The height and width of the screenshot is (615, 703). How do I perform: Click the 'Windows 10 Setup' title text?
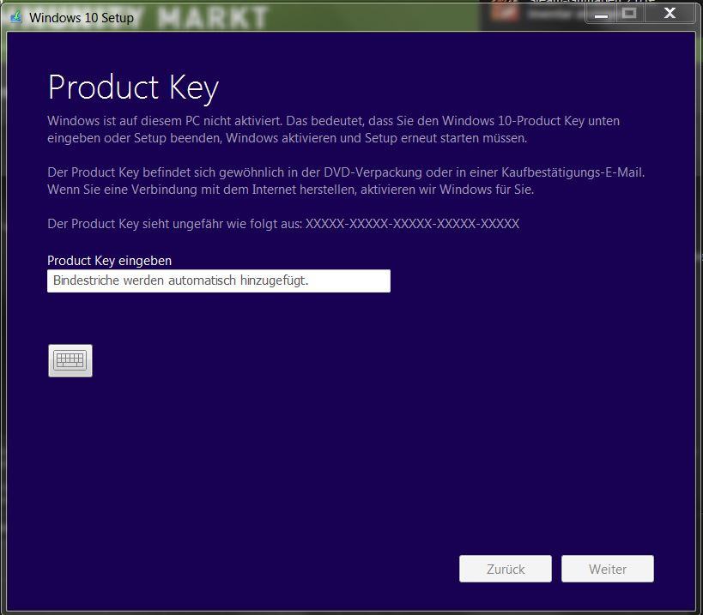(x=82, y=17)
